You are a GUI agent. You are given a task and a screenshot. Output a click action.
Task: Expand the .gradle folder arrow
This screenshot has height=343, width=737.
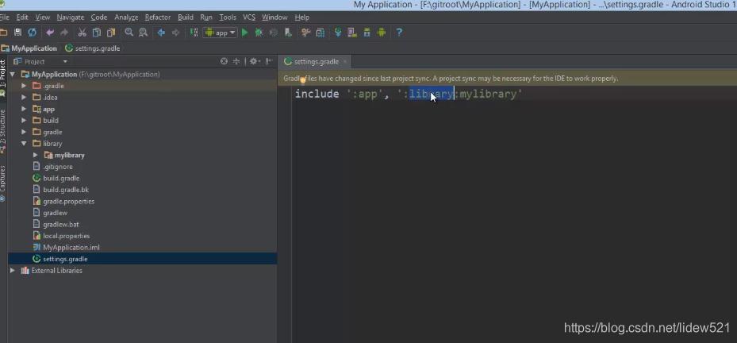pos(24,86)
